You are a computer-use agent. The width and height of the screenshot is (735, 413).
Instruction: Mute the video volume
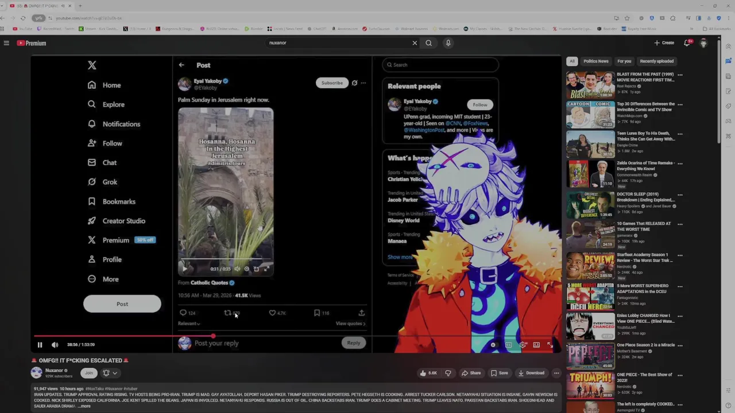tap(55, 345)
